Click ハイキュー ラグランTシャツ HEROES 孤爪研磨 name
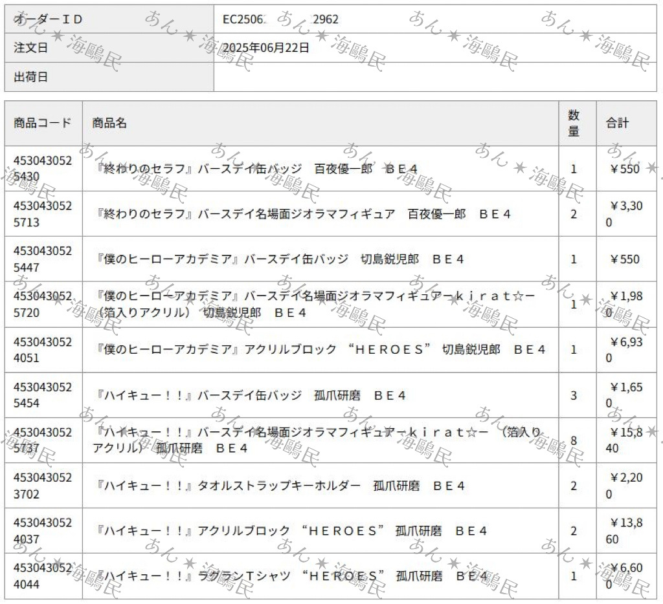This screenshot has width=663, height=604. point(291,576)
